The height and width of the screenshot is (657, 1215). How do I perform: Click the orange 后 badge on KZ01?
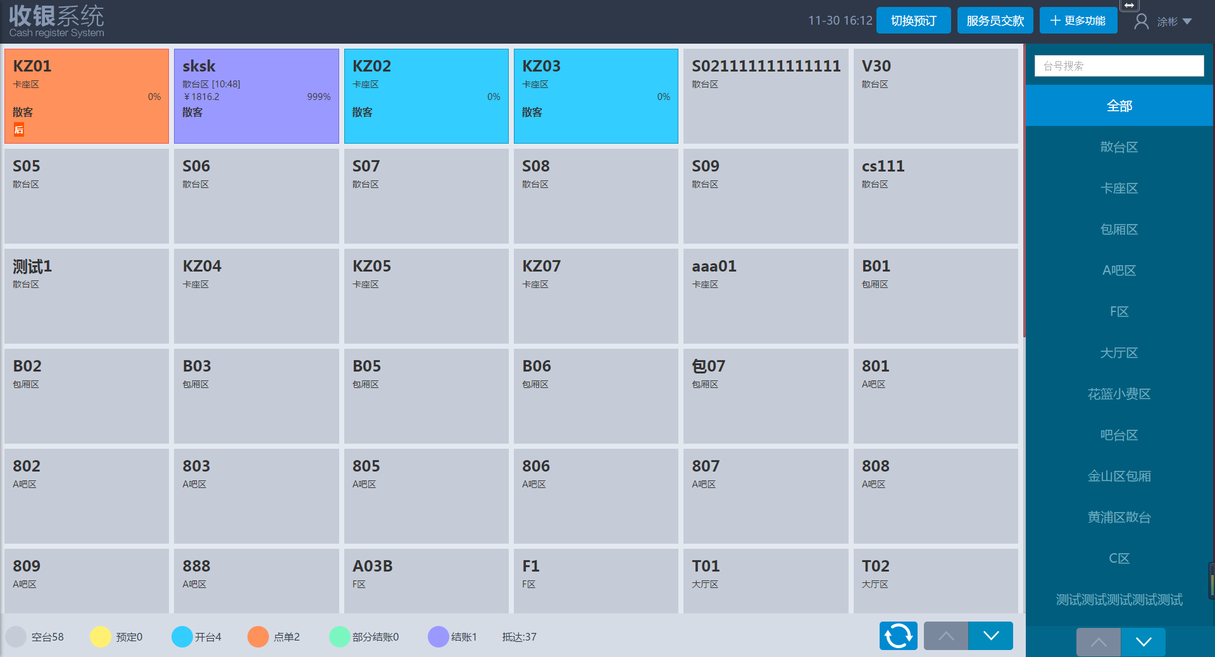click(19, 130)
